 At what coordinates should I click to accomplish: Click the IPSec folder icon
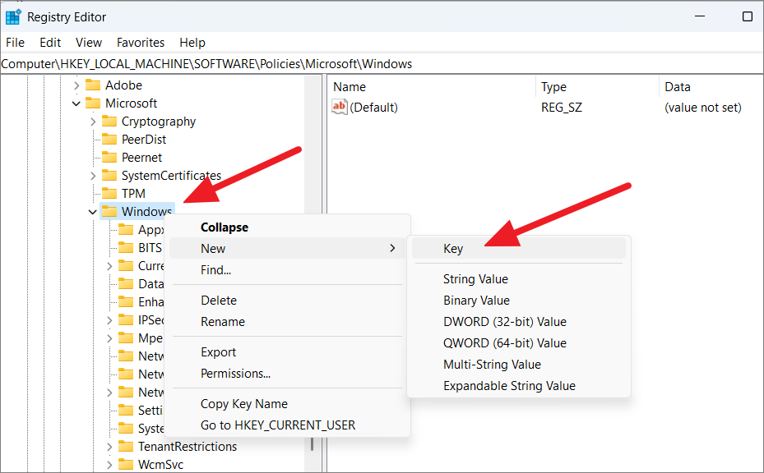click(126, 319)
